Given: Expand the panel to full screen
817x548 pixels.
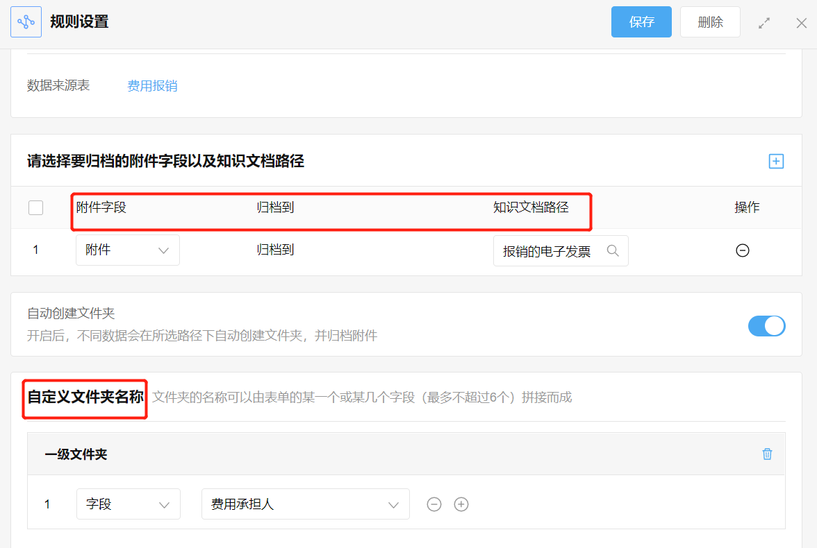Looking at the screenshot, I should pos(764,23).
